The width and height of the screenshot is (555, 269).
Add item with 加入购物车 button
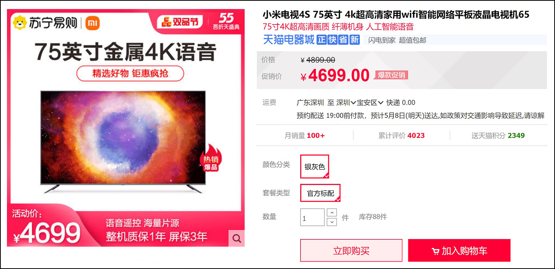tap(459, 250)
